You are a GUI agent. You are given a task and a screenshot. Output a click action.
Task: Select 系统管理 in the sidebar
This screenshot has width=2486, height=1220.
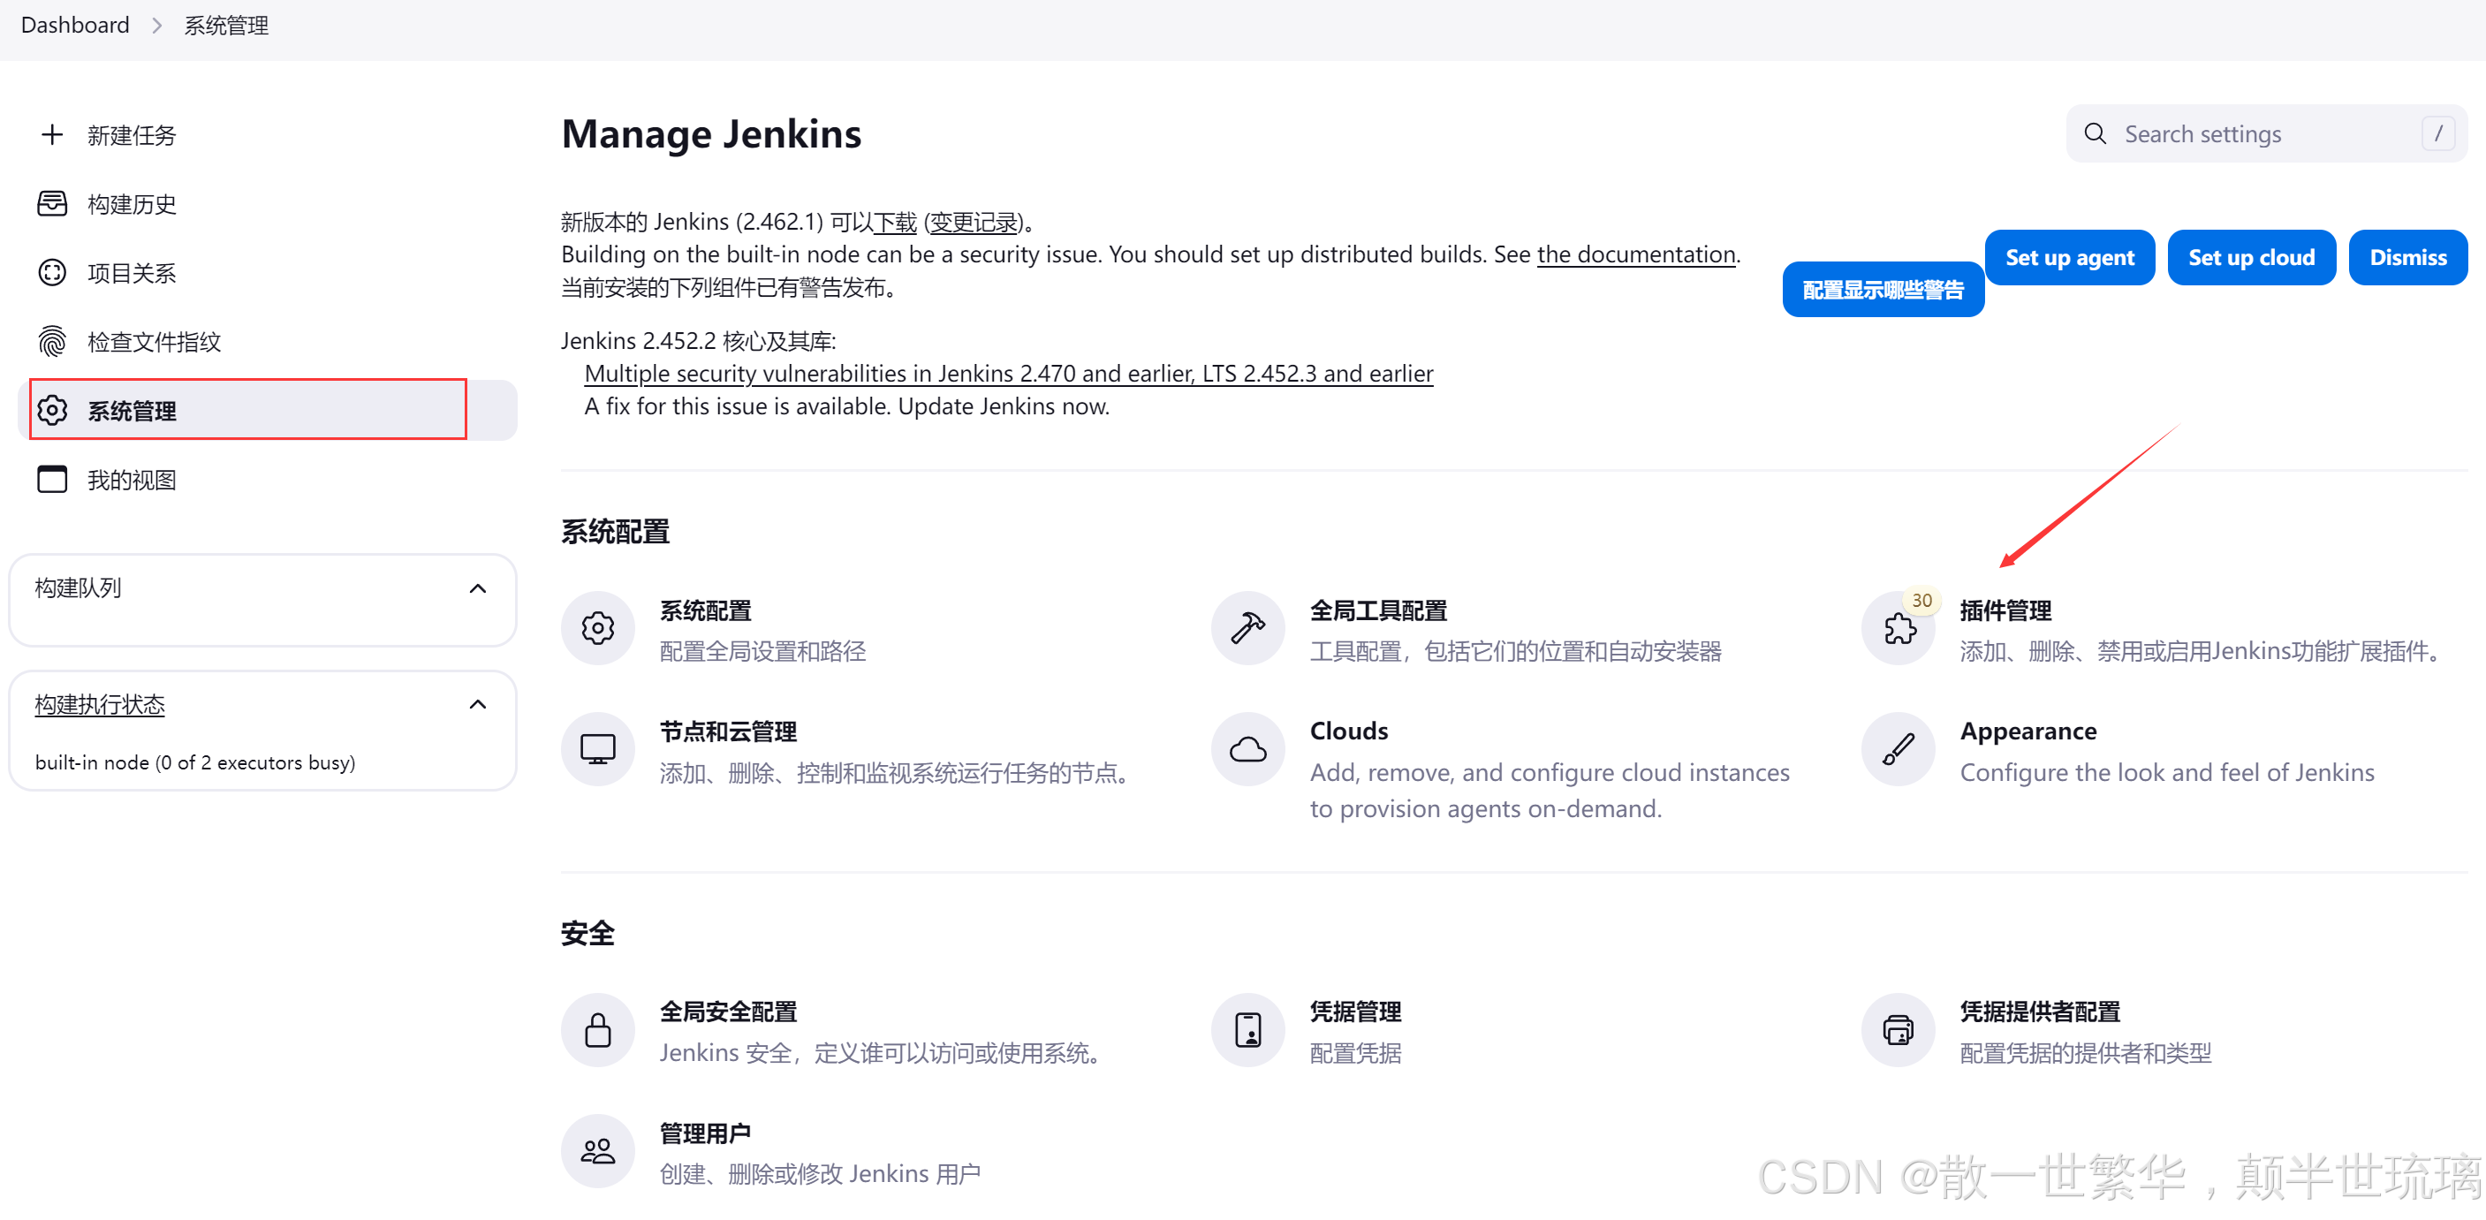(268, 410)
